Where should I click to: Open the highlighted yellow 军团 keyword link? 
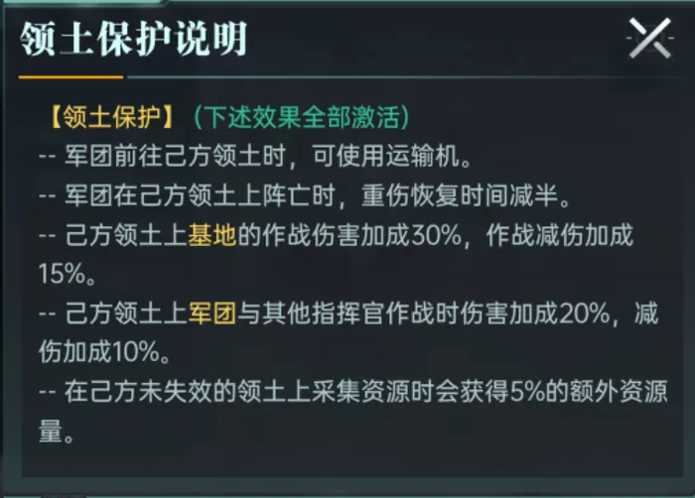tap(212, 313)
